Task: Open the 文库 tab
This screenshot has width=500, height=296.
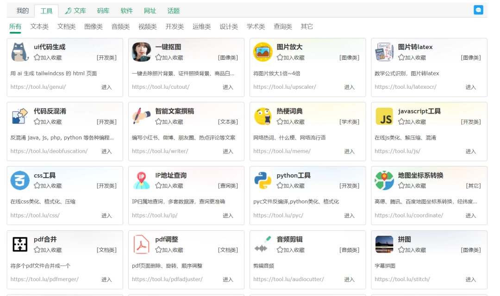Action: (75, 11)
